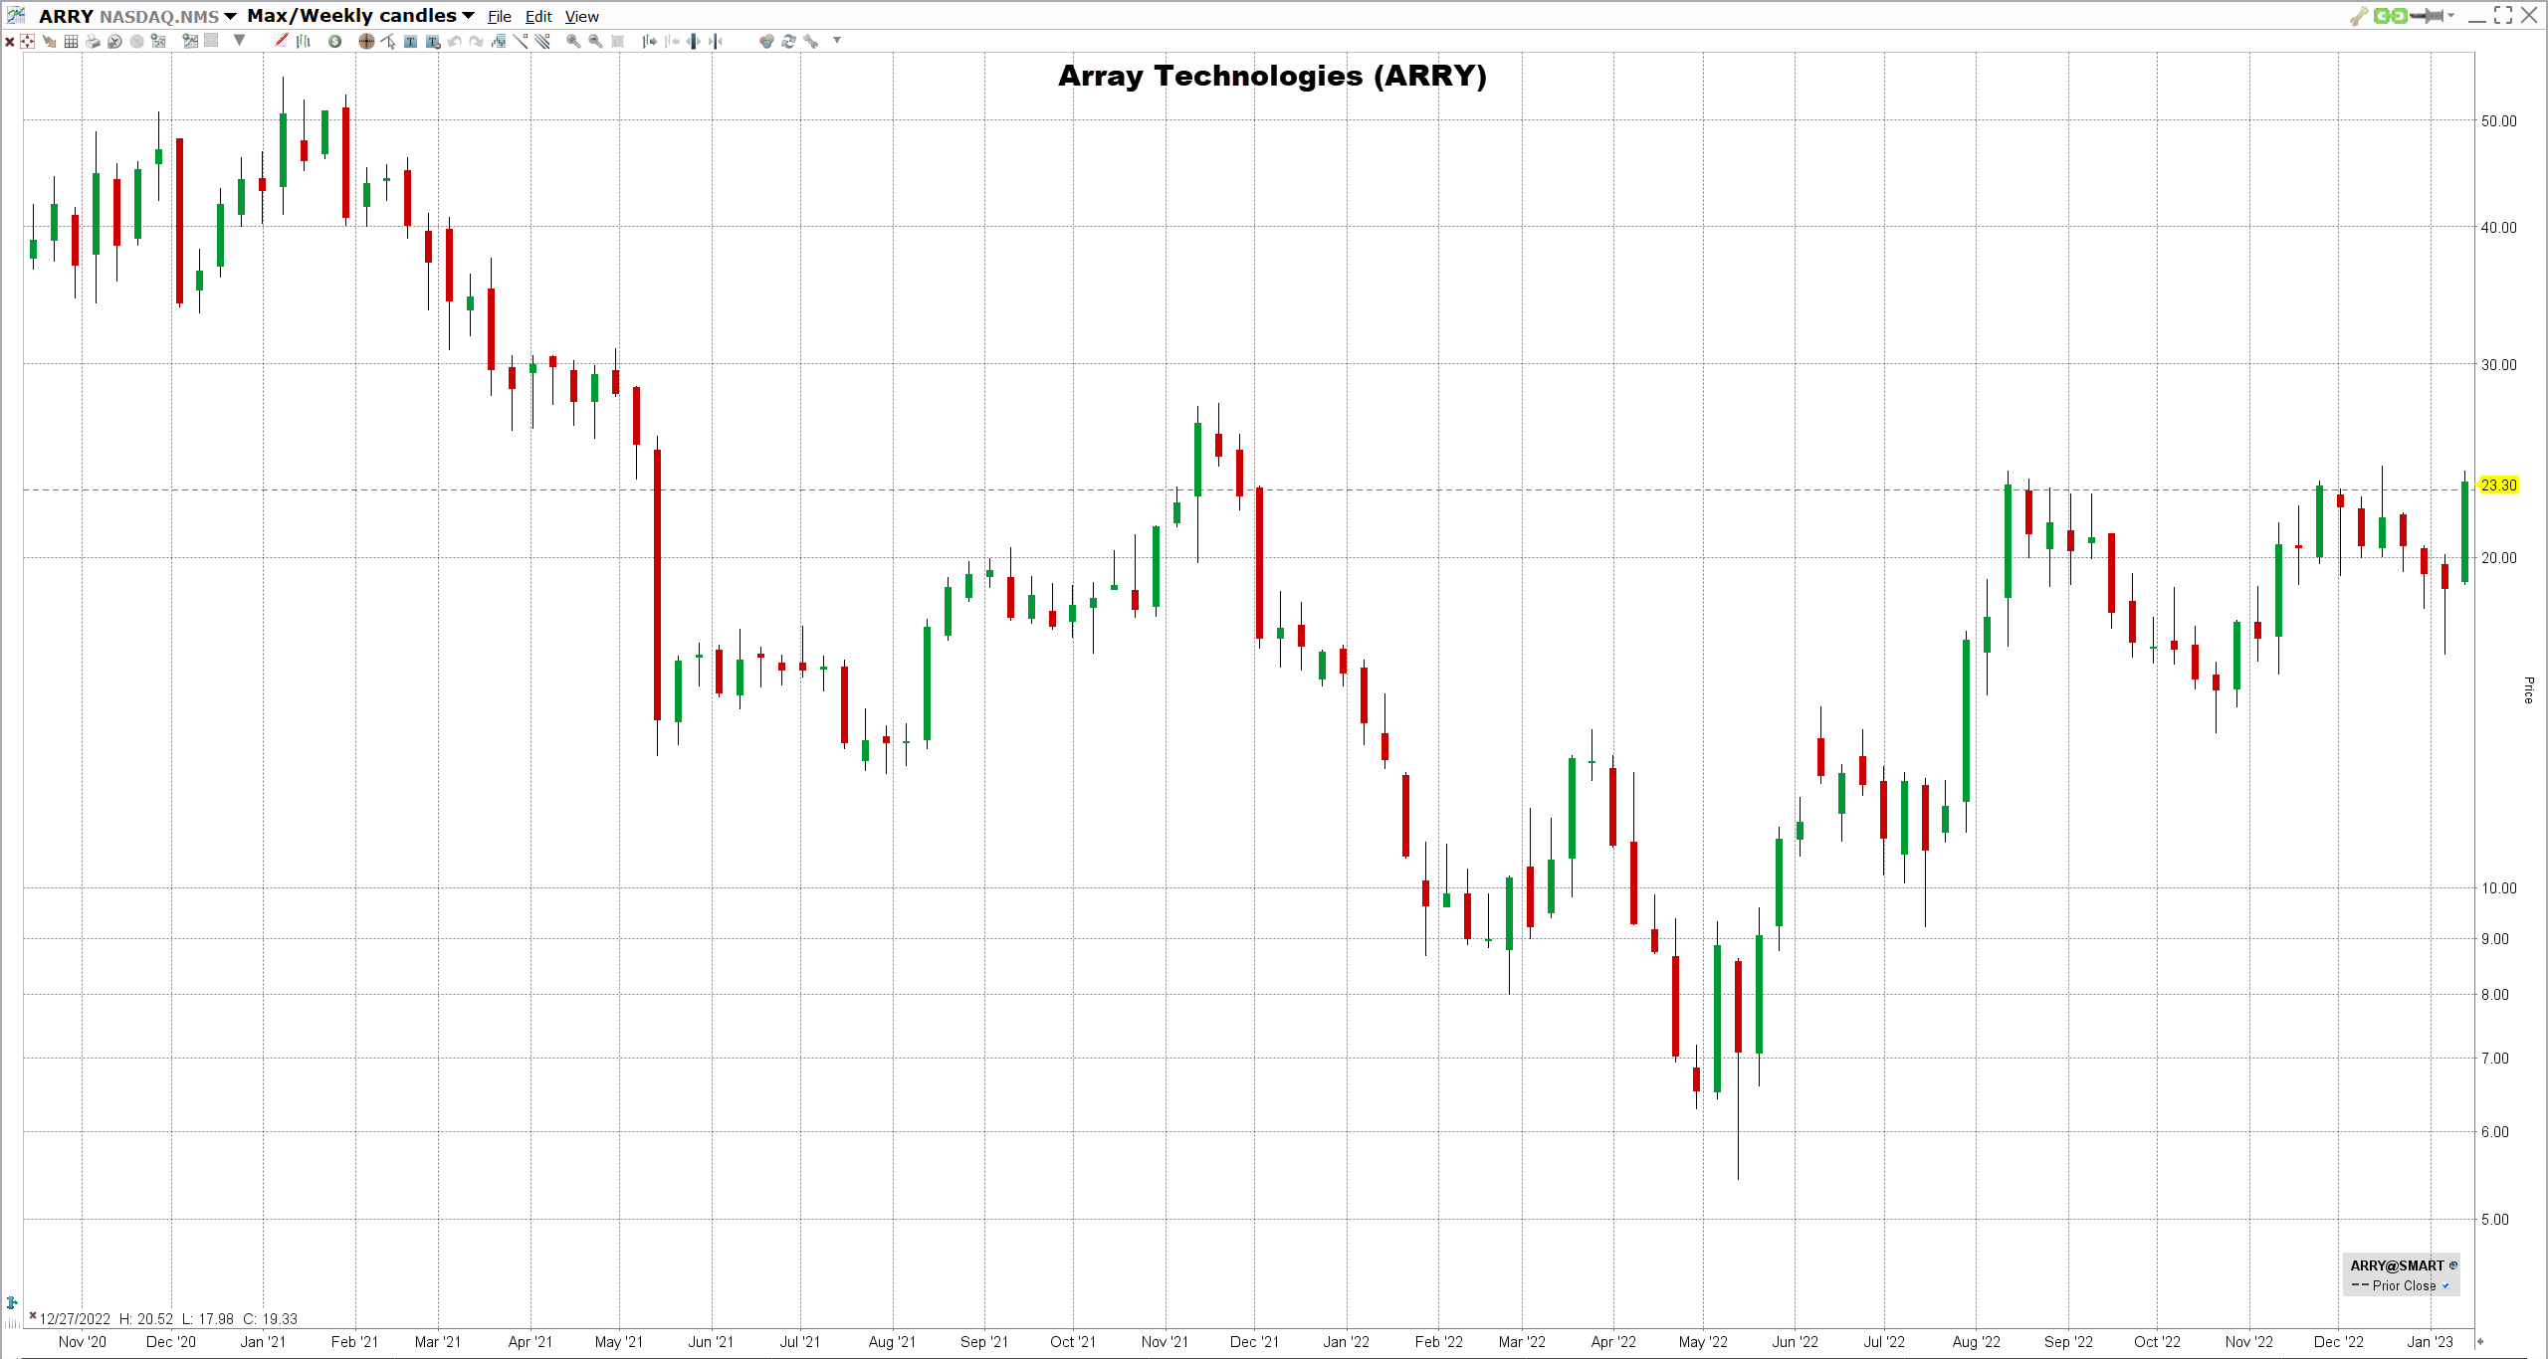
Task: Select the crosshair tool
Action: pyautogui.click(x=366, y=41)
